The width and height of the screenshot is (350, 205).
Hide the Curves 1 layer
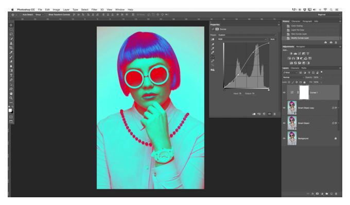(284, 92)
